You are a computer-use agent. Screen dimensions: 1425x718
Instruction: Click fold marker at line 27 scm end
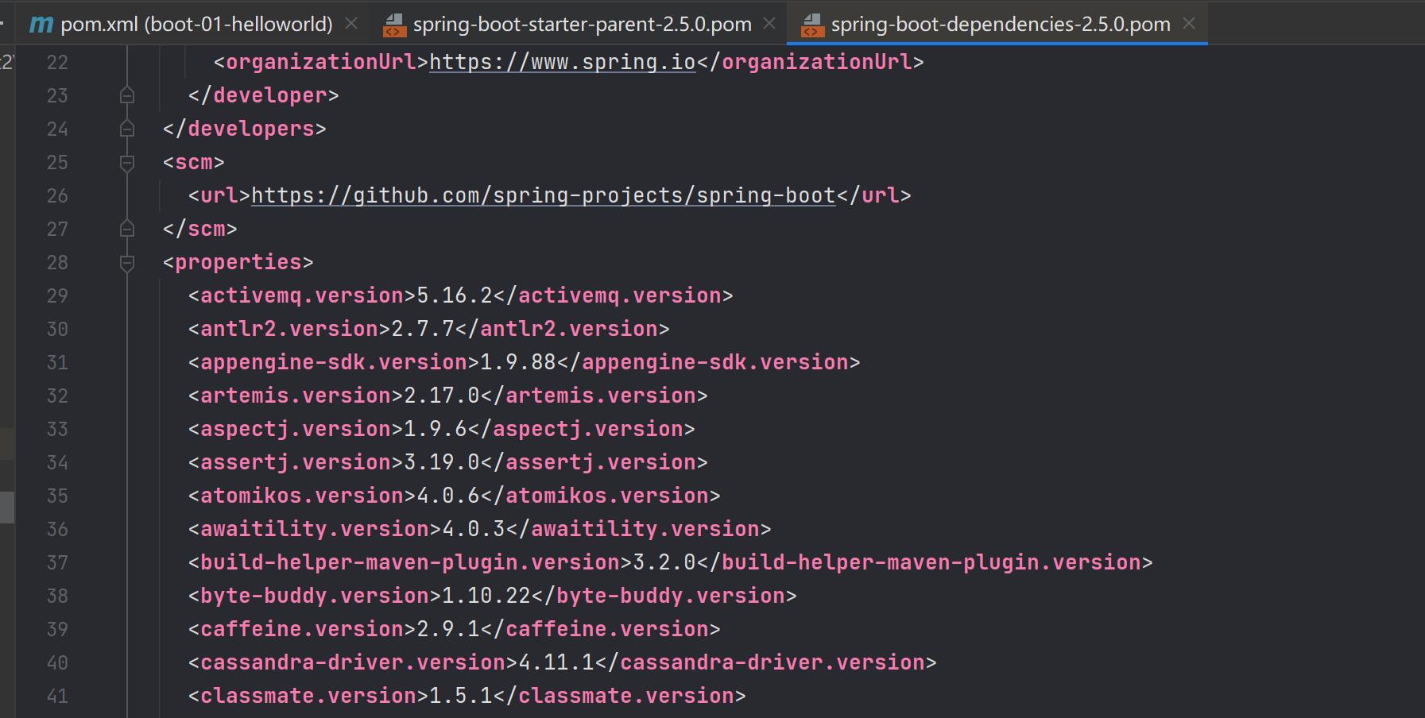pos(126,229)
